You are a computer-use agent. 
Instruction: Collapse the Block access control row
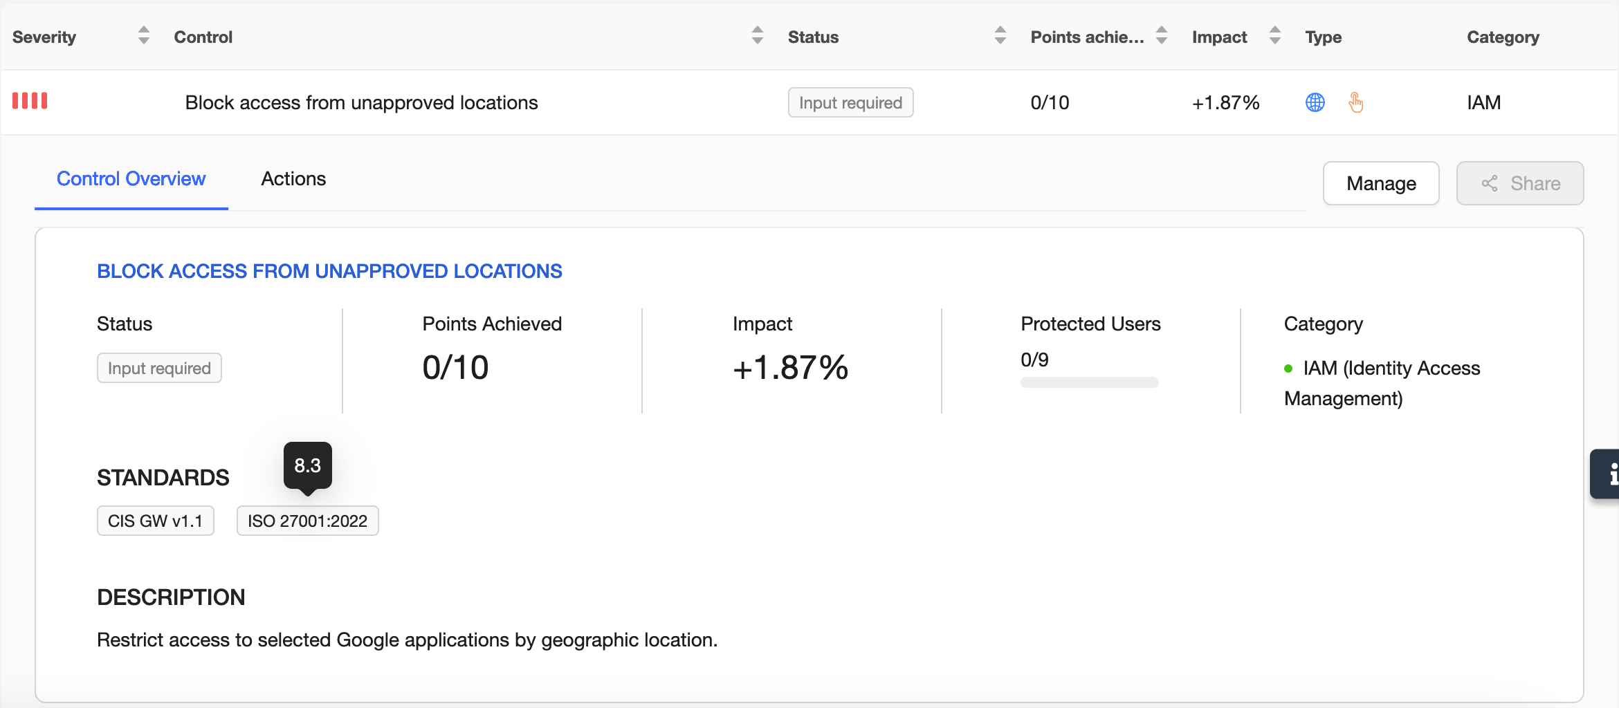361,102
